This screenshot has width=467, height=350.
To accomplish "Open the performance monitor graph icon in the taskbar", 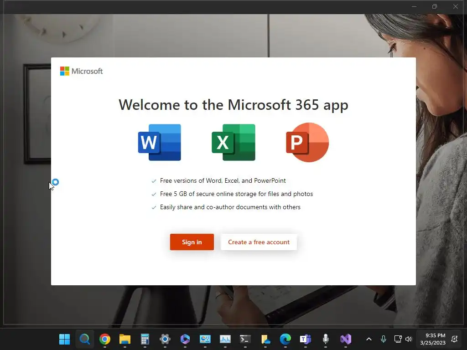I will coord(225,339).
